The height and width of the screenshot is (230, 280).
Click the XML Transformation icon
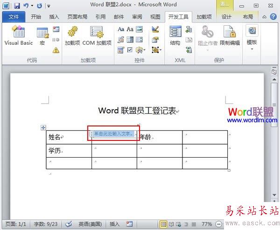tap(189, 40)
